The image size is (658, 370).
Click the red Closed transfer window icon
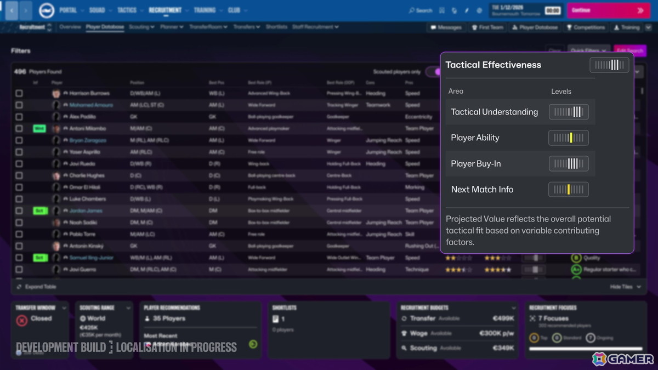(22, 321)
